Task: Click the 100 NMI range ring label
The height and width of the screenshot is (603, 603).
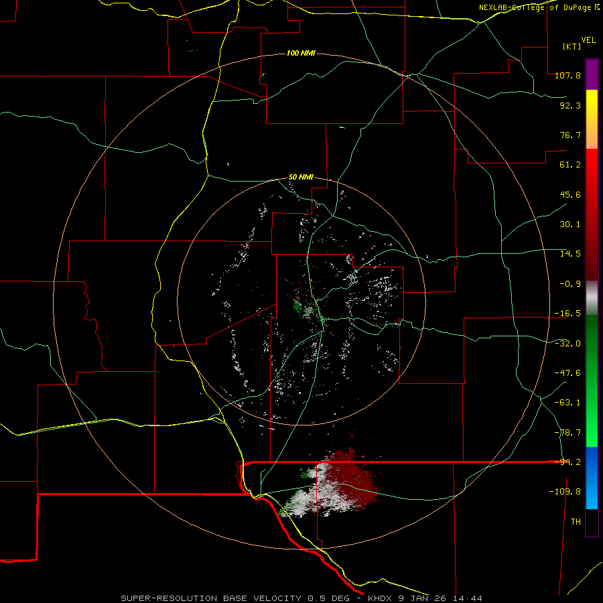Action: click(x=301, y=53)
